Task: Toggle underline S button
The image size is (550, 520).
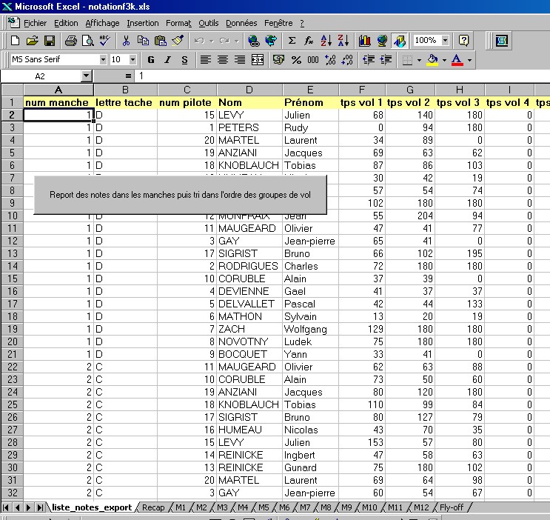Action: (185, 60)
